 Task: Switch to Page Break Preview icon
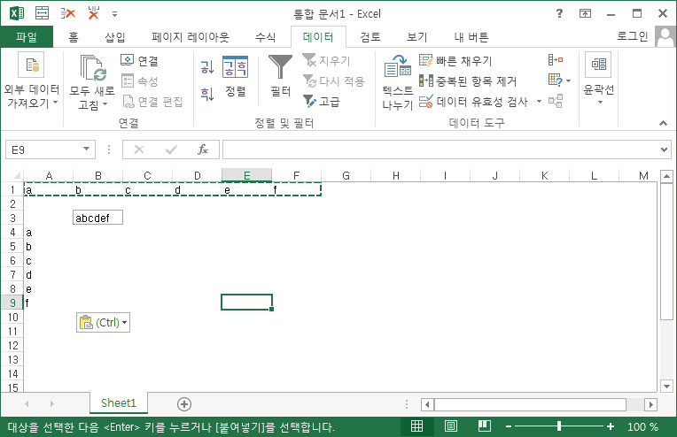pyautogui.click(x=485, y=426)
